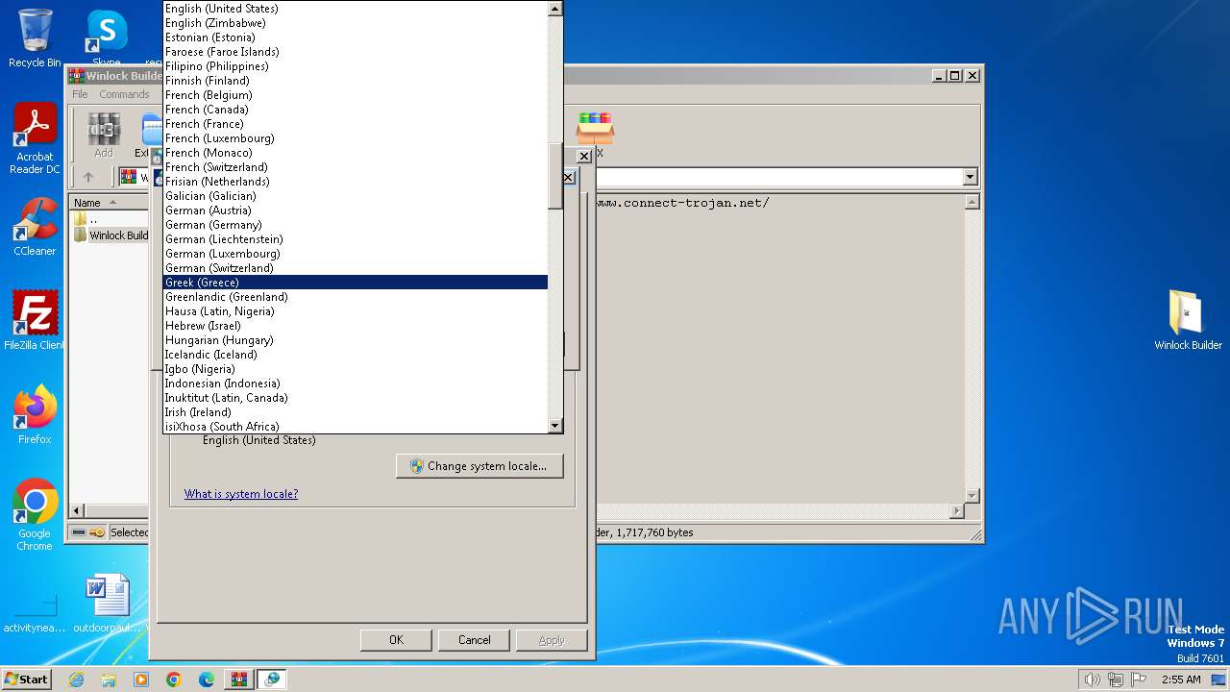The height and width of the screenshot is (692, 1230).
Task: Switch to WinRAR taskbar button
Action: click(239, 680)
